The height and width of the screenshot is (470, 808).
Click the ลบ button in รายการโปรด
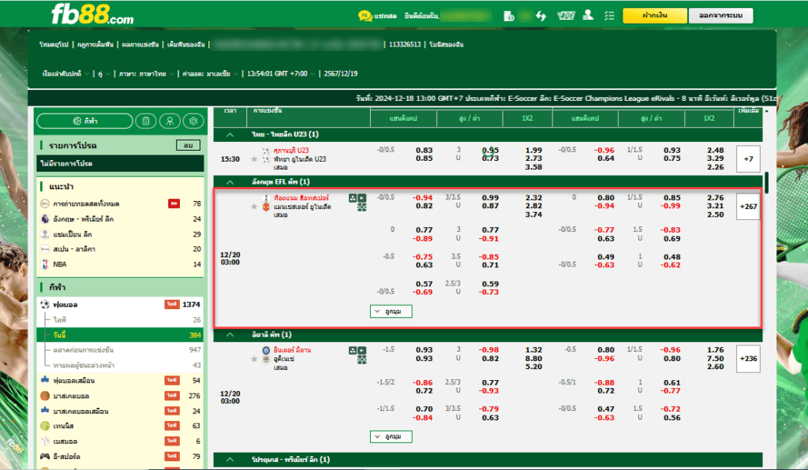(188, 145)
